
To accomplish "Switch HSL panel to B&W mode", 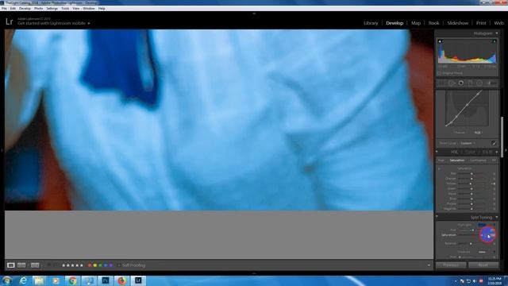I will [x=487, y=152].
